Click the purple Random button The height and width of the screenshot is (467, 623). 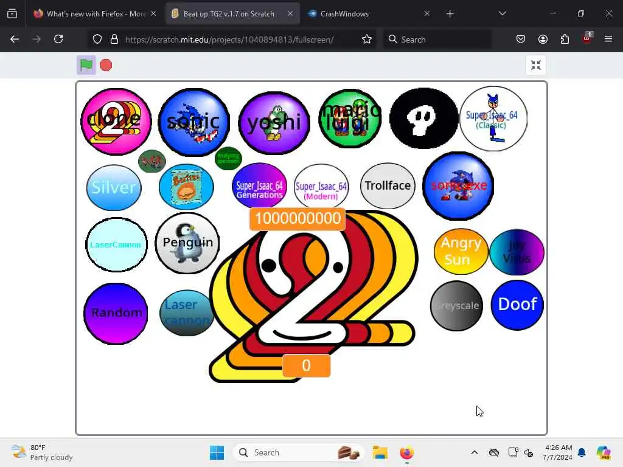[116, 313]
